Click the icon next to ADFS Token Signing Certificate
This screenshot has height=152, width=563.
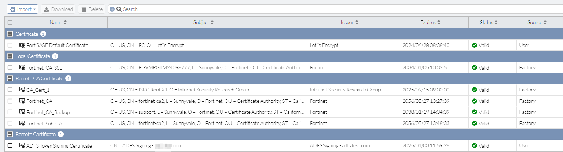pyautogui.click(x=22, y=145)
